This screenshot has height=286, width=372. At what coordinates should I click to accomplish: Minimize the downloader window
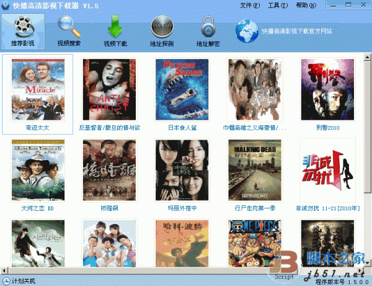pyautogui.click(x=333, y=5)
